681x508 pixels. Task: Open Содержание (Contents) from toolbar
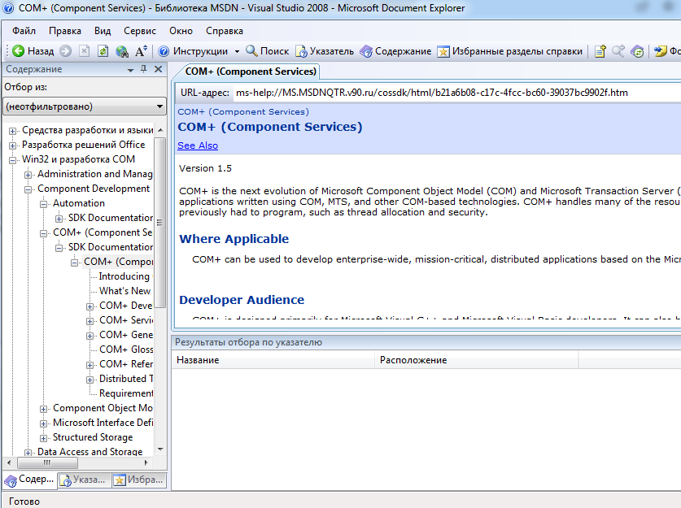coord(395,51)
